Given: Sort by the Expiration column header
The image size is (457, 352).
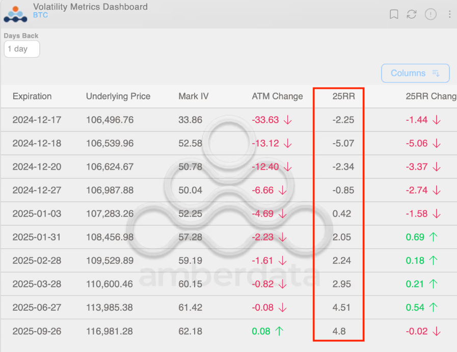Looking at the screenshot, I should click(32, 96).
